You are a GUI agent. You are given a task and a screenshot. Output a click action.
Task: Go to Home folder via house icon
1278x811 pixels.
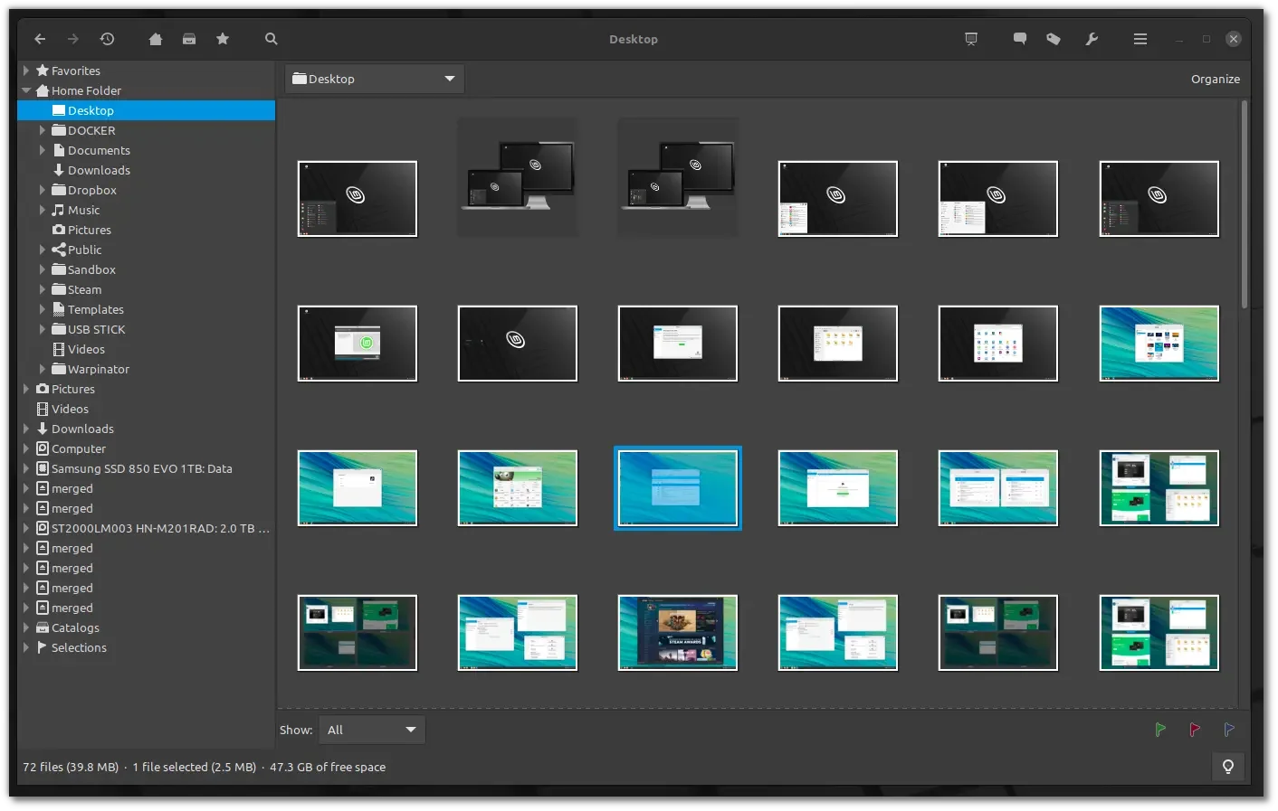[x=156, y=39]
